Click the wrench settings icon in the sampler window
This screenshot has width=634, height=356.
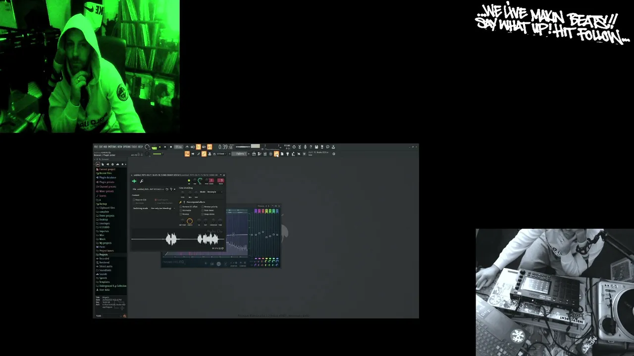[142, 181]
